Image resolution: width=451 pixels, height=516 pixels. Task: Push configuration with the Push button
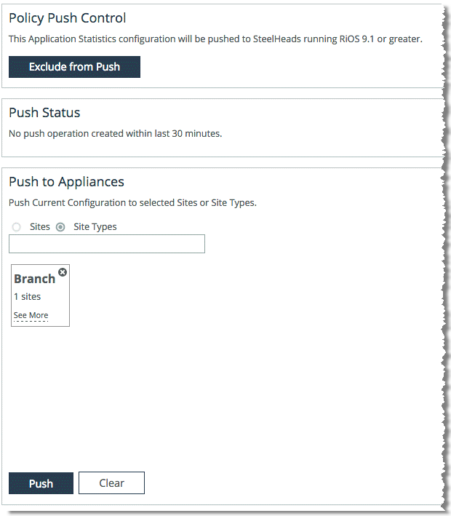[x=41, y=483]
